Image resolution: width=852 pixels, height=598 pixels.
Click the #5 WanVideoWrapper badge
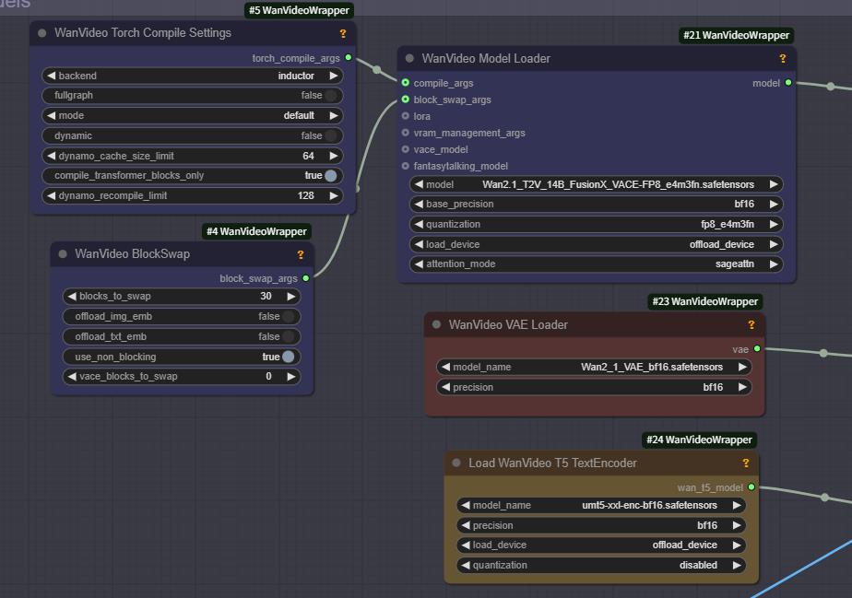[x=300, y=10]
